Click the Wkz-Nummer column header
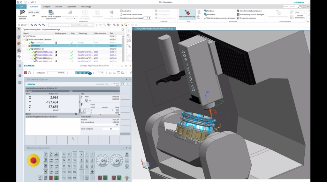 (x=100, y=33)
